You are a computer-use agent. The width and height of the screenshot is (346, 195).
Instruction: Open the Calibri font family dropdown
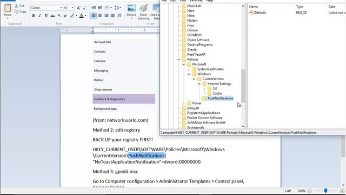61,8
